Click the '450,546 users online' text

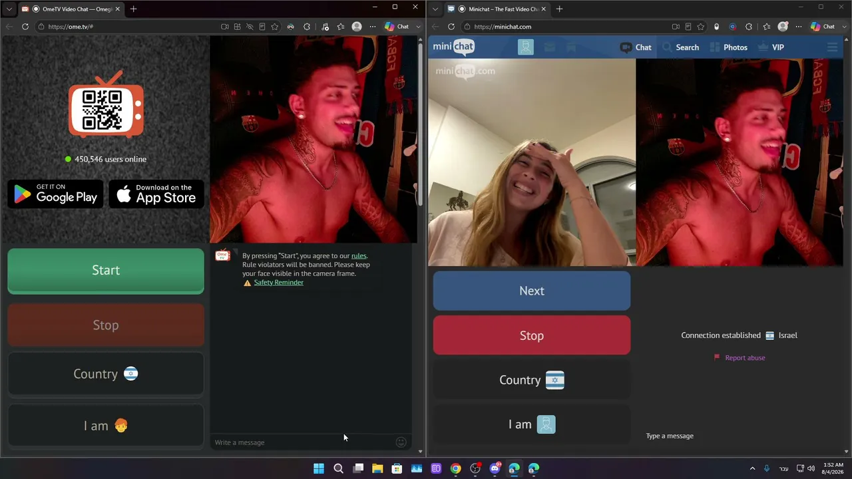[x=110, y=159]
